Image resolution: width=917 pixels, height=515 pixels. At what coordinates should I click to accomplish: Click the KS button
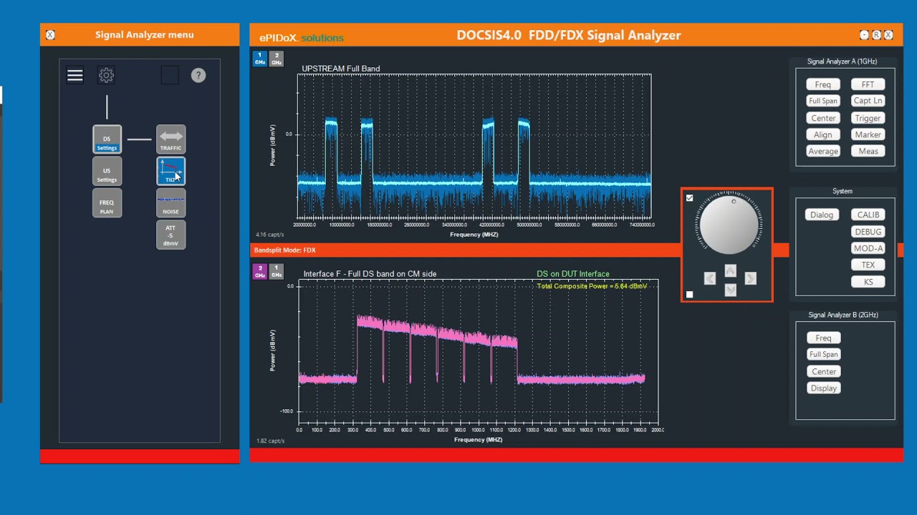(x=868, y=282)
